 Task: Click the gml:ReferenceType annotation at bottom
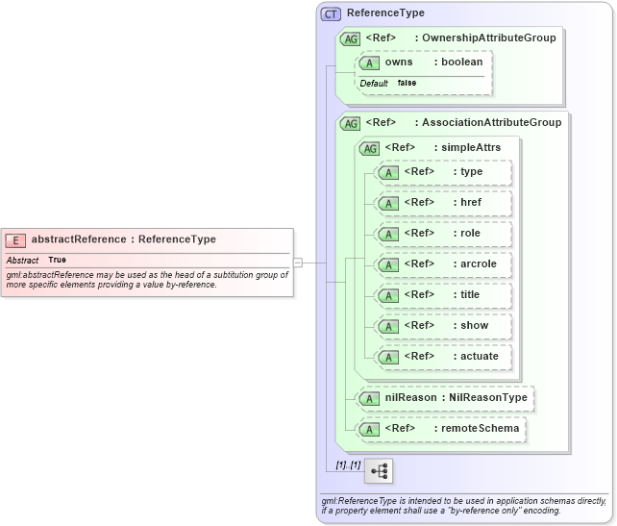point(463,506)
